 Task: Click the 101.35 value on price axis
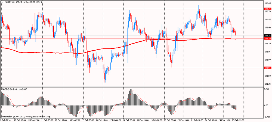click(x=268, y=84)
